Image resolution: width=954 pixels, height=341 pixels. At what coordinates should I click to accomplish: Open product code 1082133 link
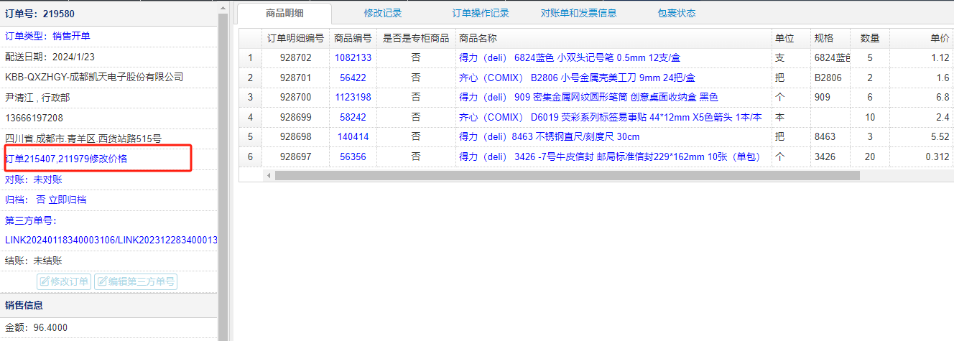tap(353, 57)
